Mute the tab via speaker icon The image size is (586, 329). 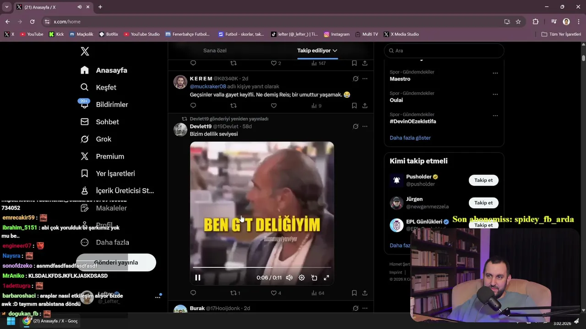click(80, 7)
